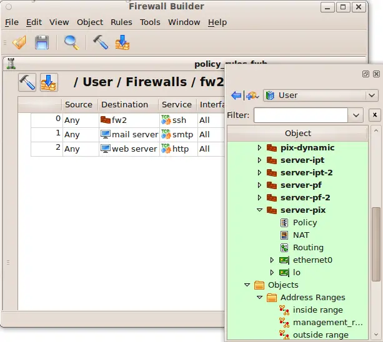The image size is (383, 342).
Task: Click the web server host icon
Action: (106, 149)
